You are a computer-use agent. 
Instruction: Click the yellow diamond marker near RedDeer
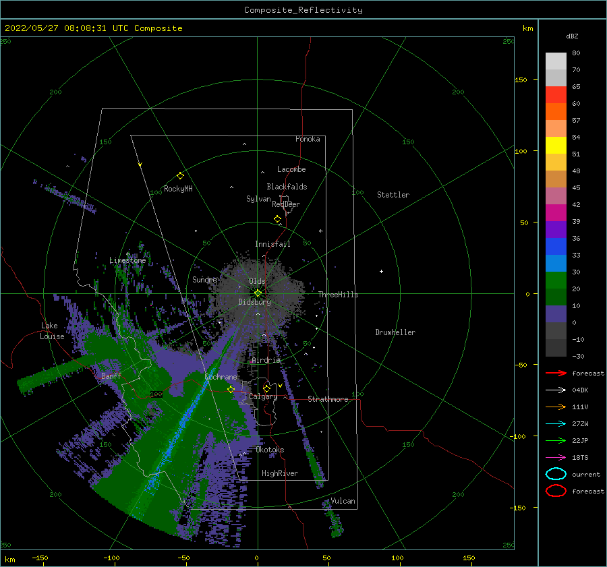(277, 219)
